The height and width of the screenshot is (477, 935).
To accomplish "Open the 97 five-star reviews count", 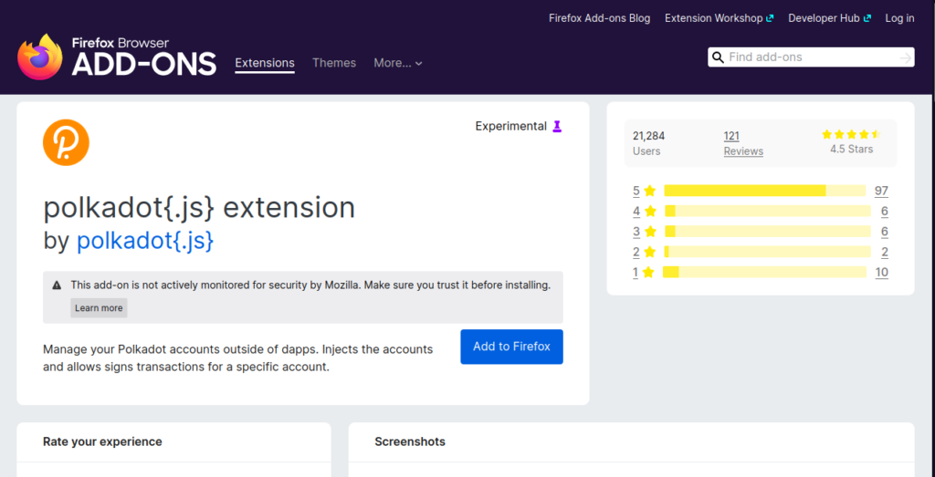I will tap(881, 192).
